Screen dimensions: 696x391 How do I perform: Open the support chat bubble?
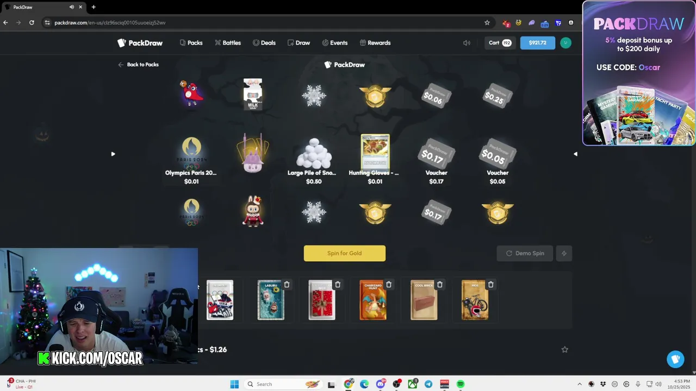676,359
